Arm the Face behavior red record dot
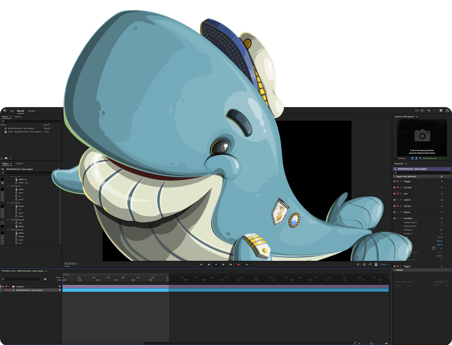 point(398,193)
